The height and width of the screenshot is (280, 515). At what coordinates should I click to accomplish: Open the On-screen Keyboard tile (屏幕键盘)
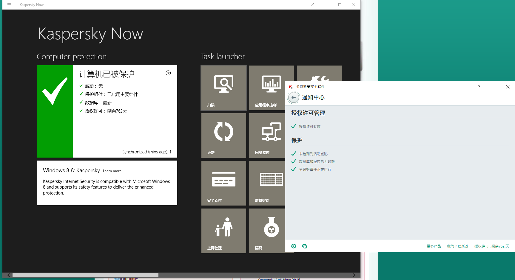(267, 183)
